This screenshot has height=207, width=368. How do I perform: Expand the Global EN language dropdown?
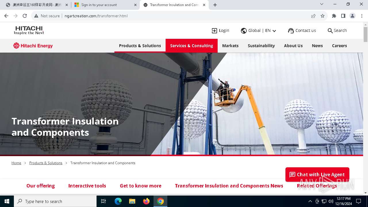[x=258, y=30]
